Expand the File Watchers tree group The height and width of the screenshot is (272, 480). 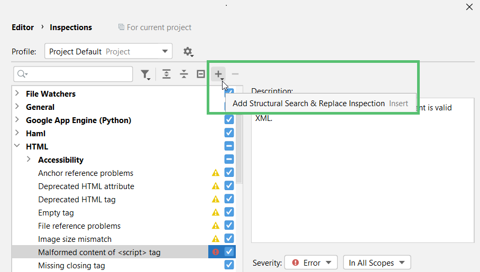coord(17,93)
